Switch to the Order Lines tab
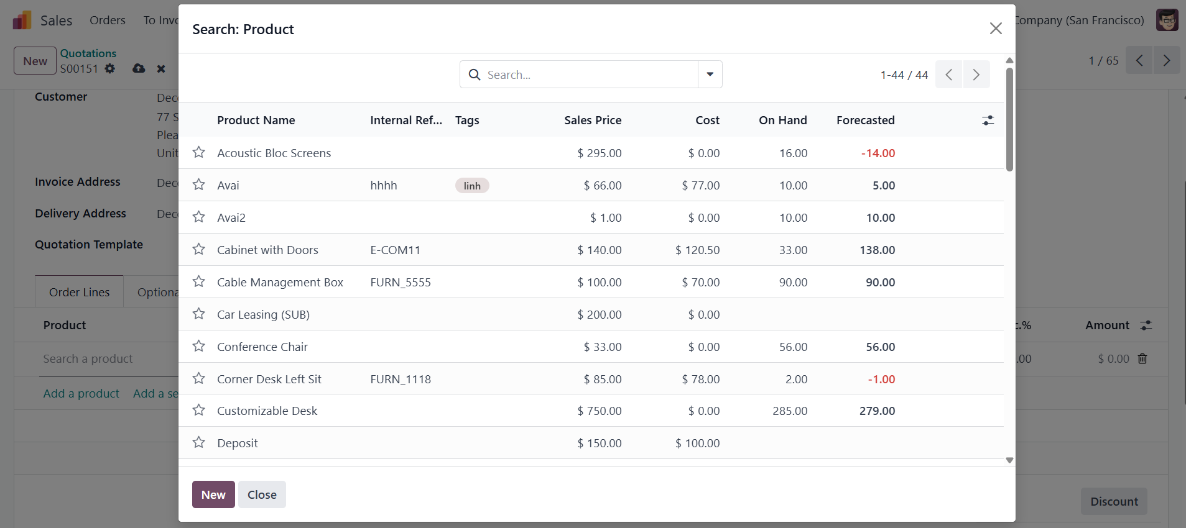 tap(79, 292)
